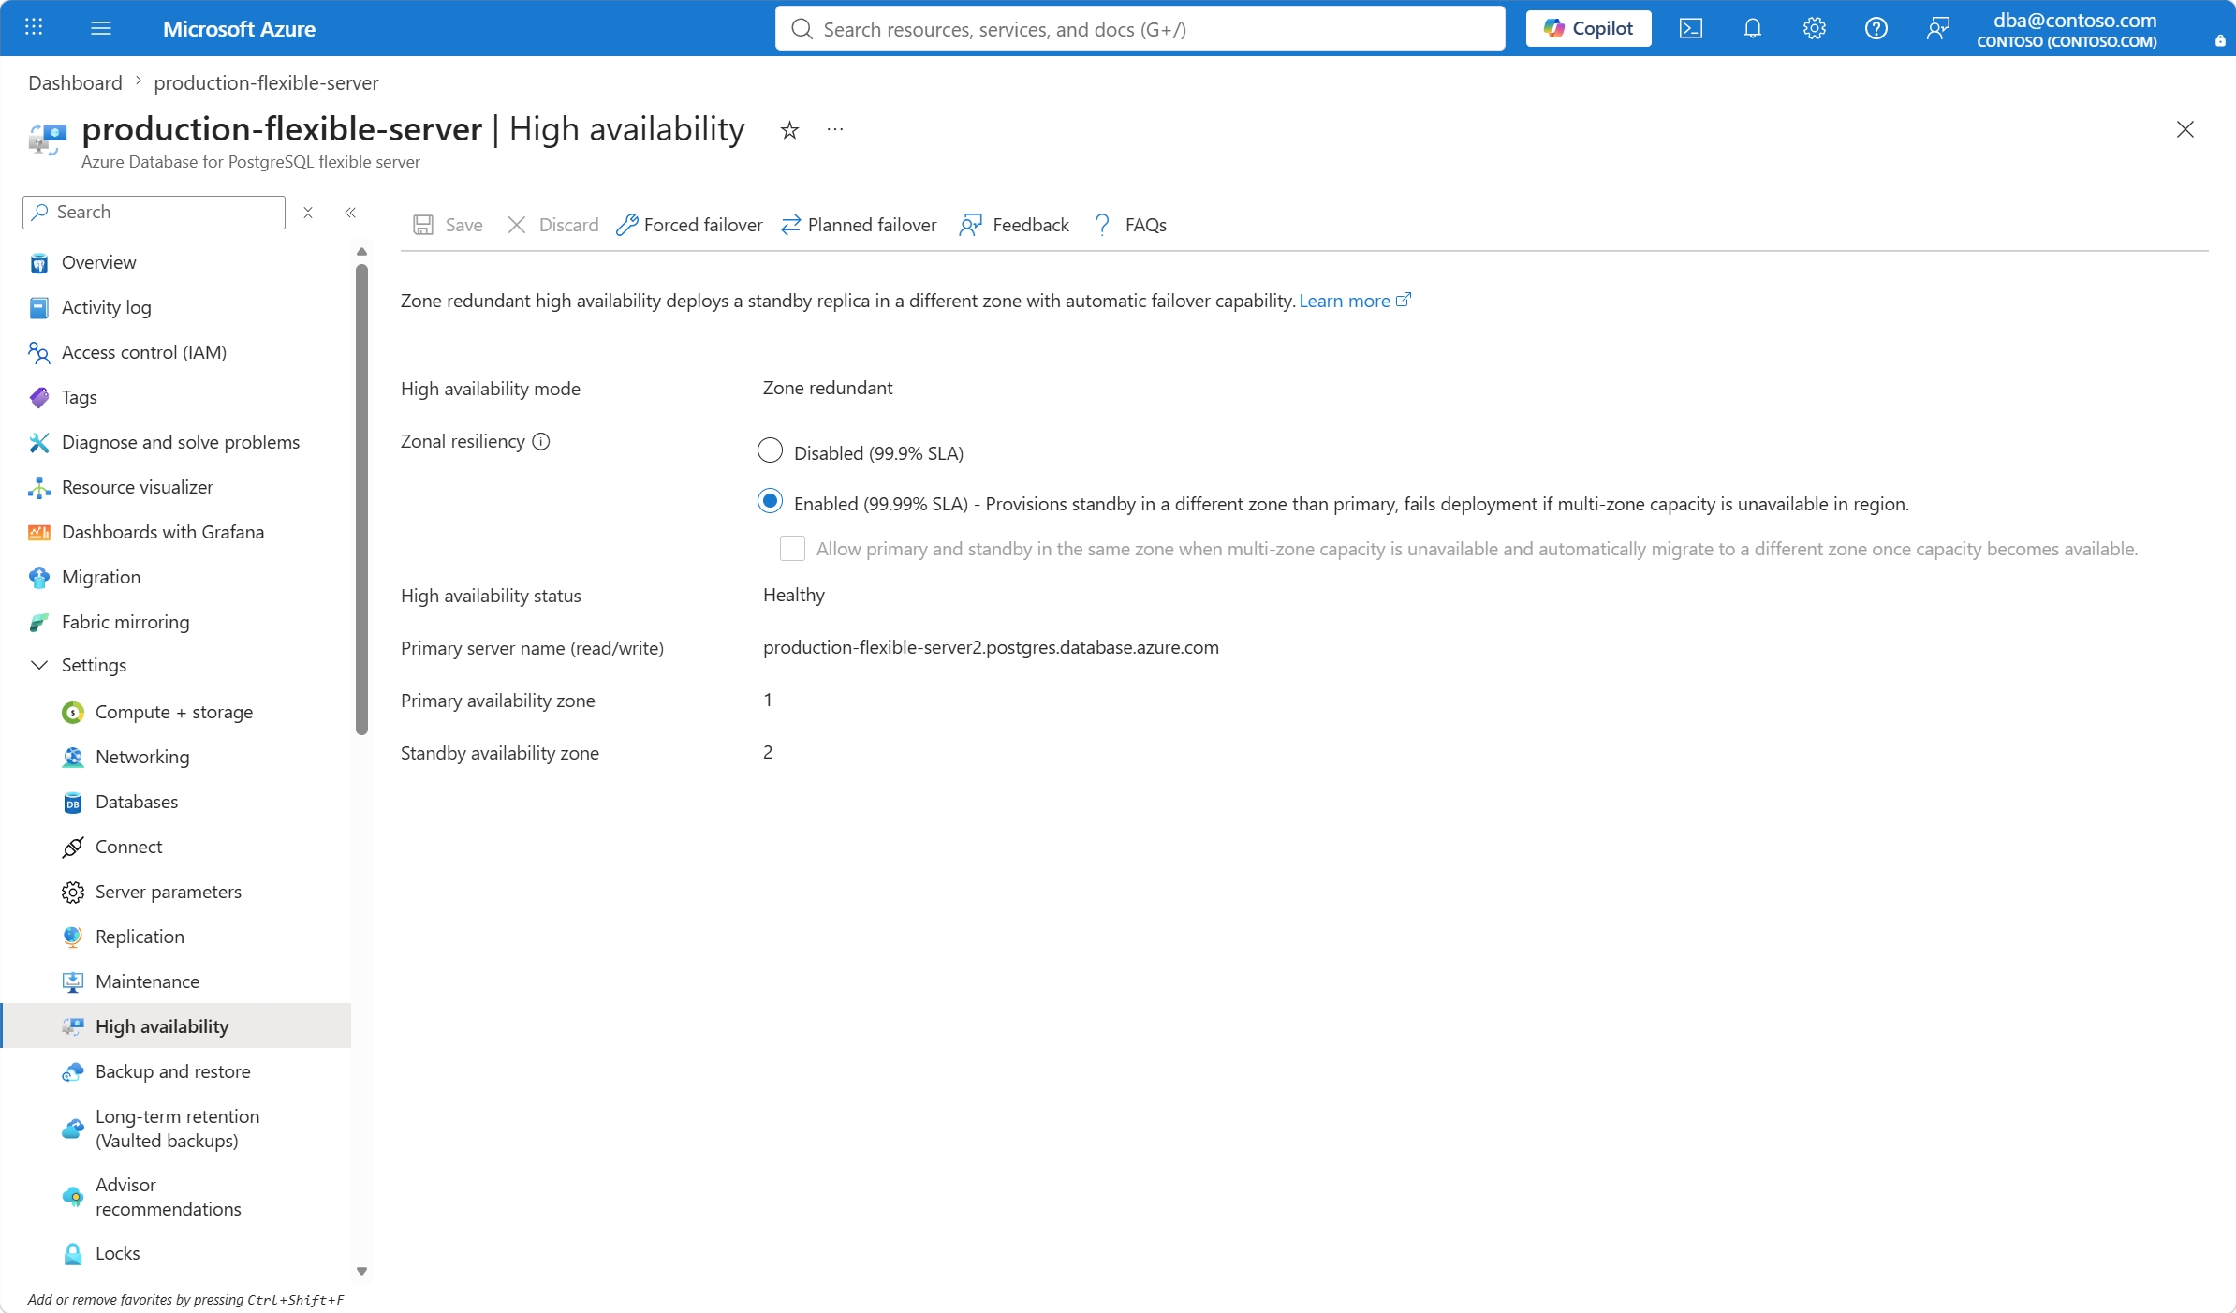Click the Zone redundant mode value
This screenshot has height=1313, width=2236.
point(828,388)
